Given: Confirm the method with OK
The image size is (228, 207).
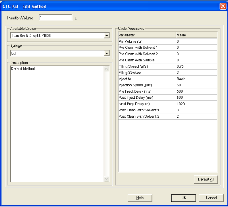Looking at the screenshot, I should [183, 198].
